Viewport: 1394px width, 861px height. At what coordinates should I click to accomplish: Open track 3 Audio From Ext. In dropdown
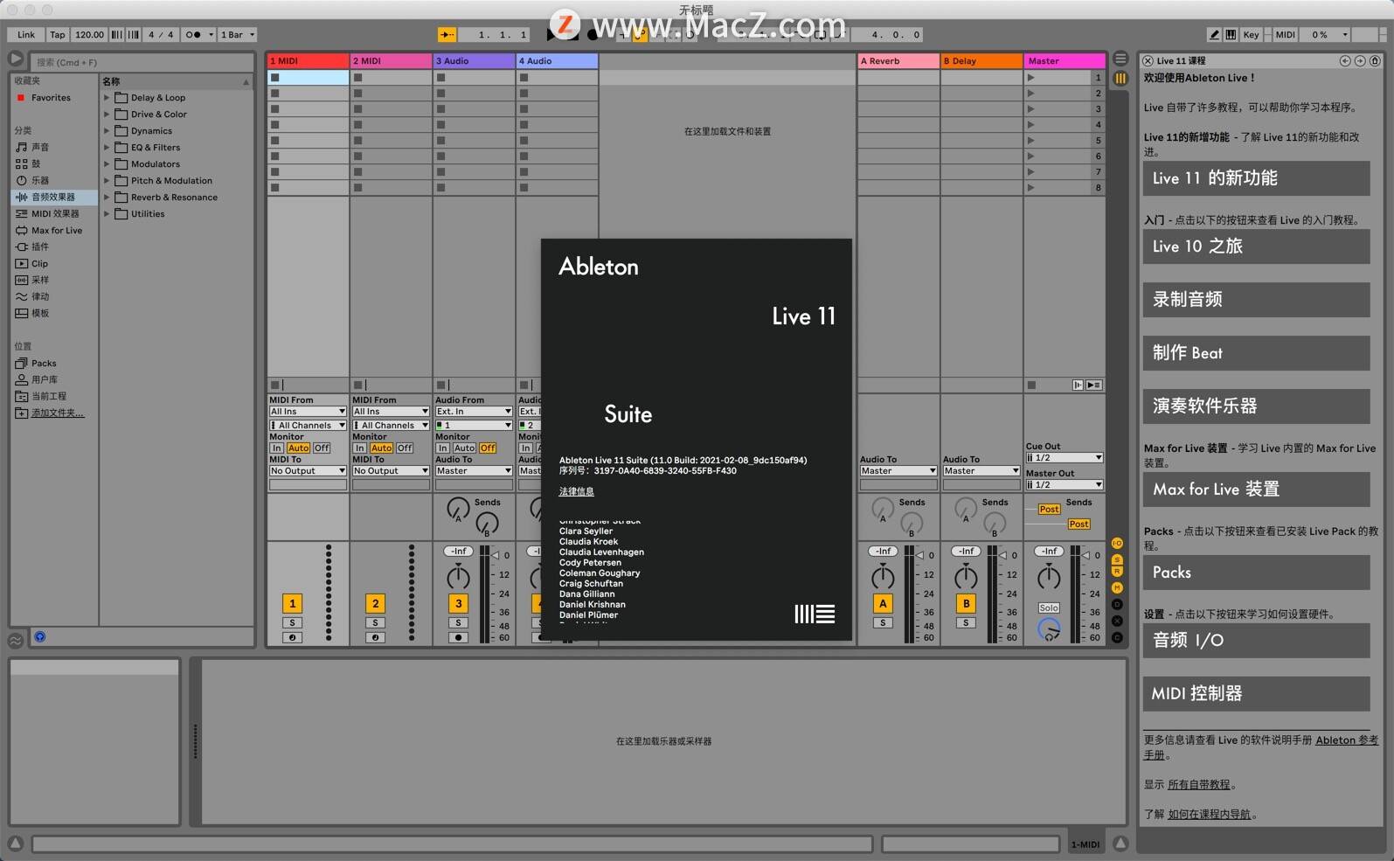click(474, 412)
